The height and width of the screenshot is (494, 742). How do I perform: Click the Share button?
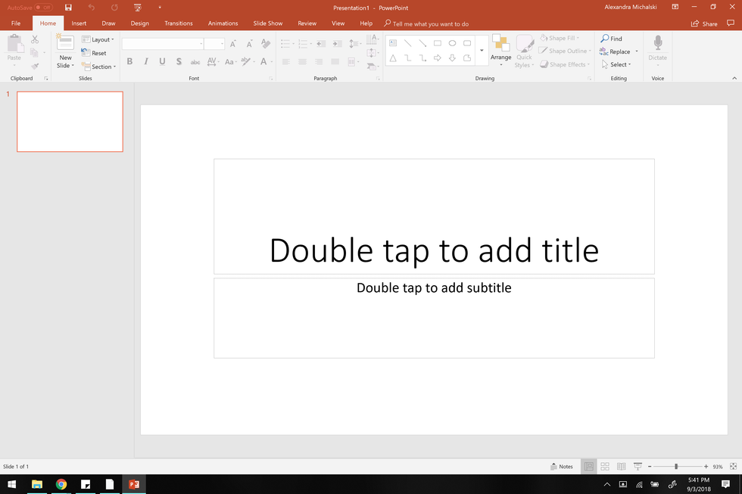point(704,23)
